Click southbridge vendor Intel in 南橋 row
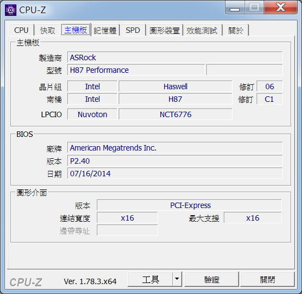This screenshot has width=302, height=294. click(92, 99)
